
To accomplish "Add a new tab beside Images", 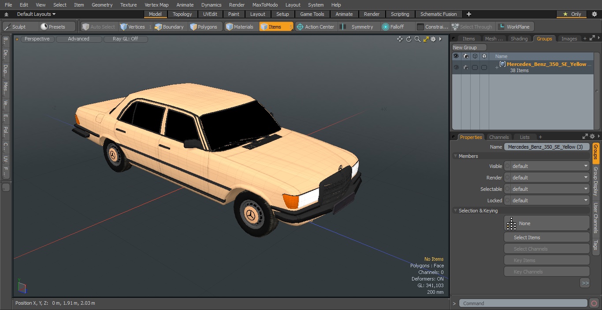I will [585, 39].
